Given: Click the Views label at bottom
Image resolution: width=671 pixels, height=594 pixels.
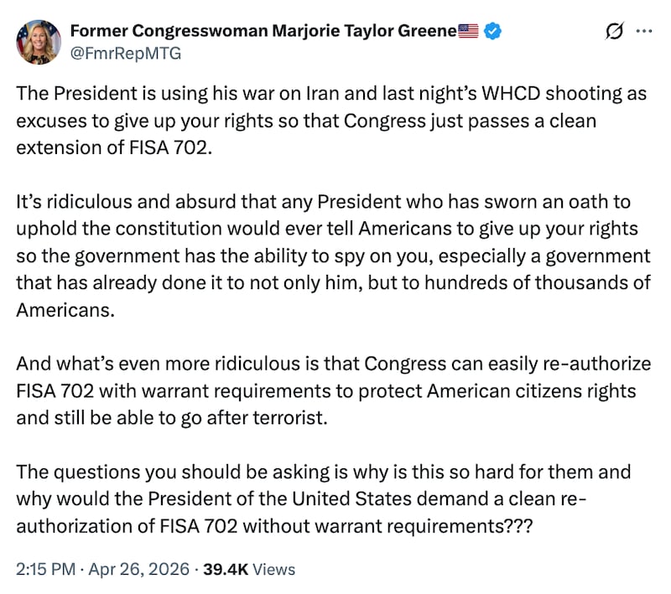Looking at the screenshot, I should click(x=274, y=569).
